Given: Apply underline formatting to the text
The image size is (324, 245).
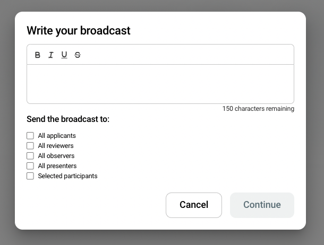Looking at the screenshot, I should (x=64, y=55).
